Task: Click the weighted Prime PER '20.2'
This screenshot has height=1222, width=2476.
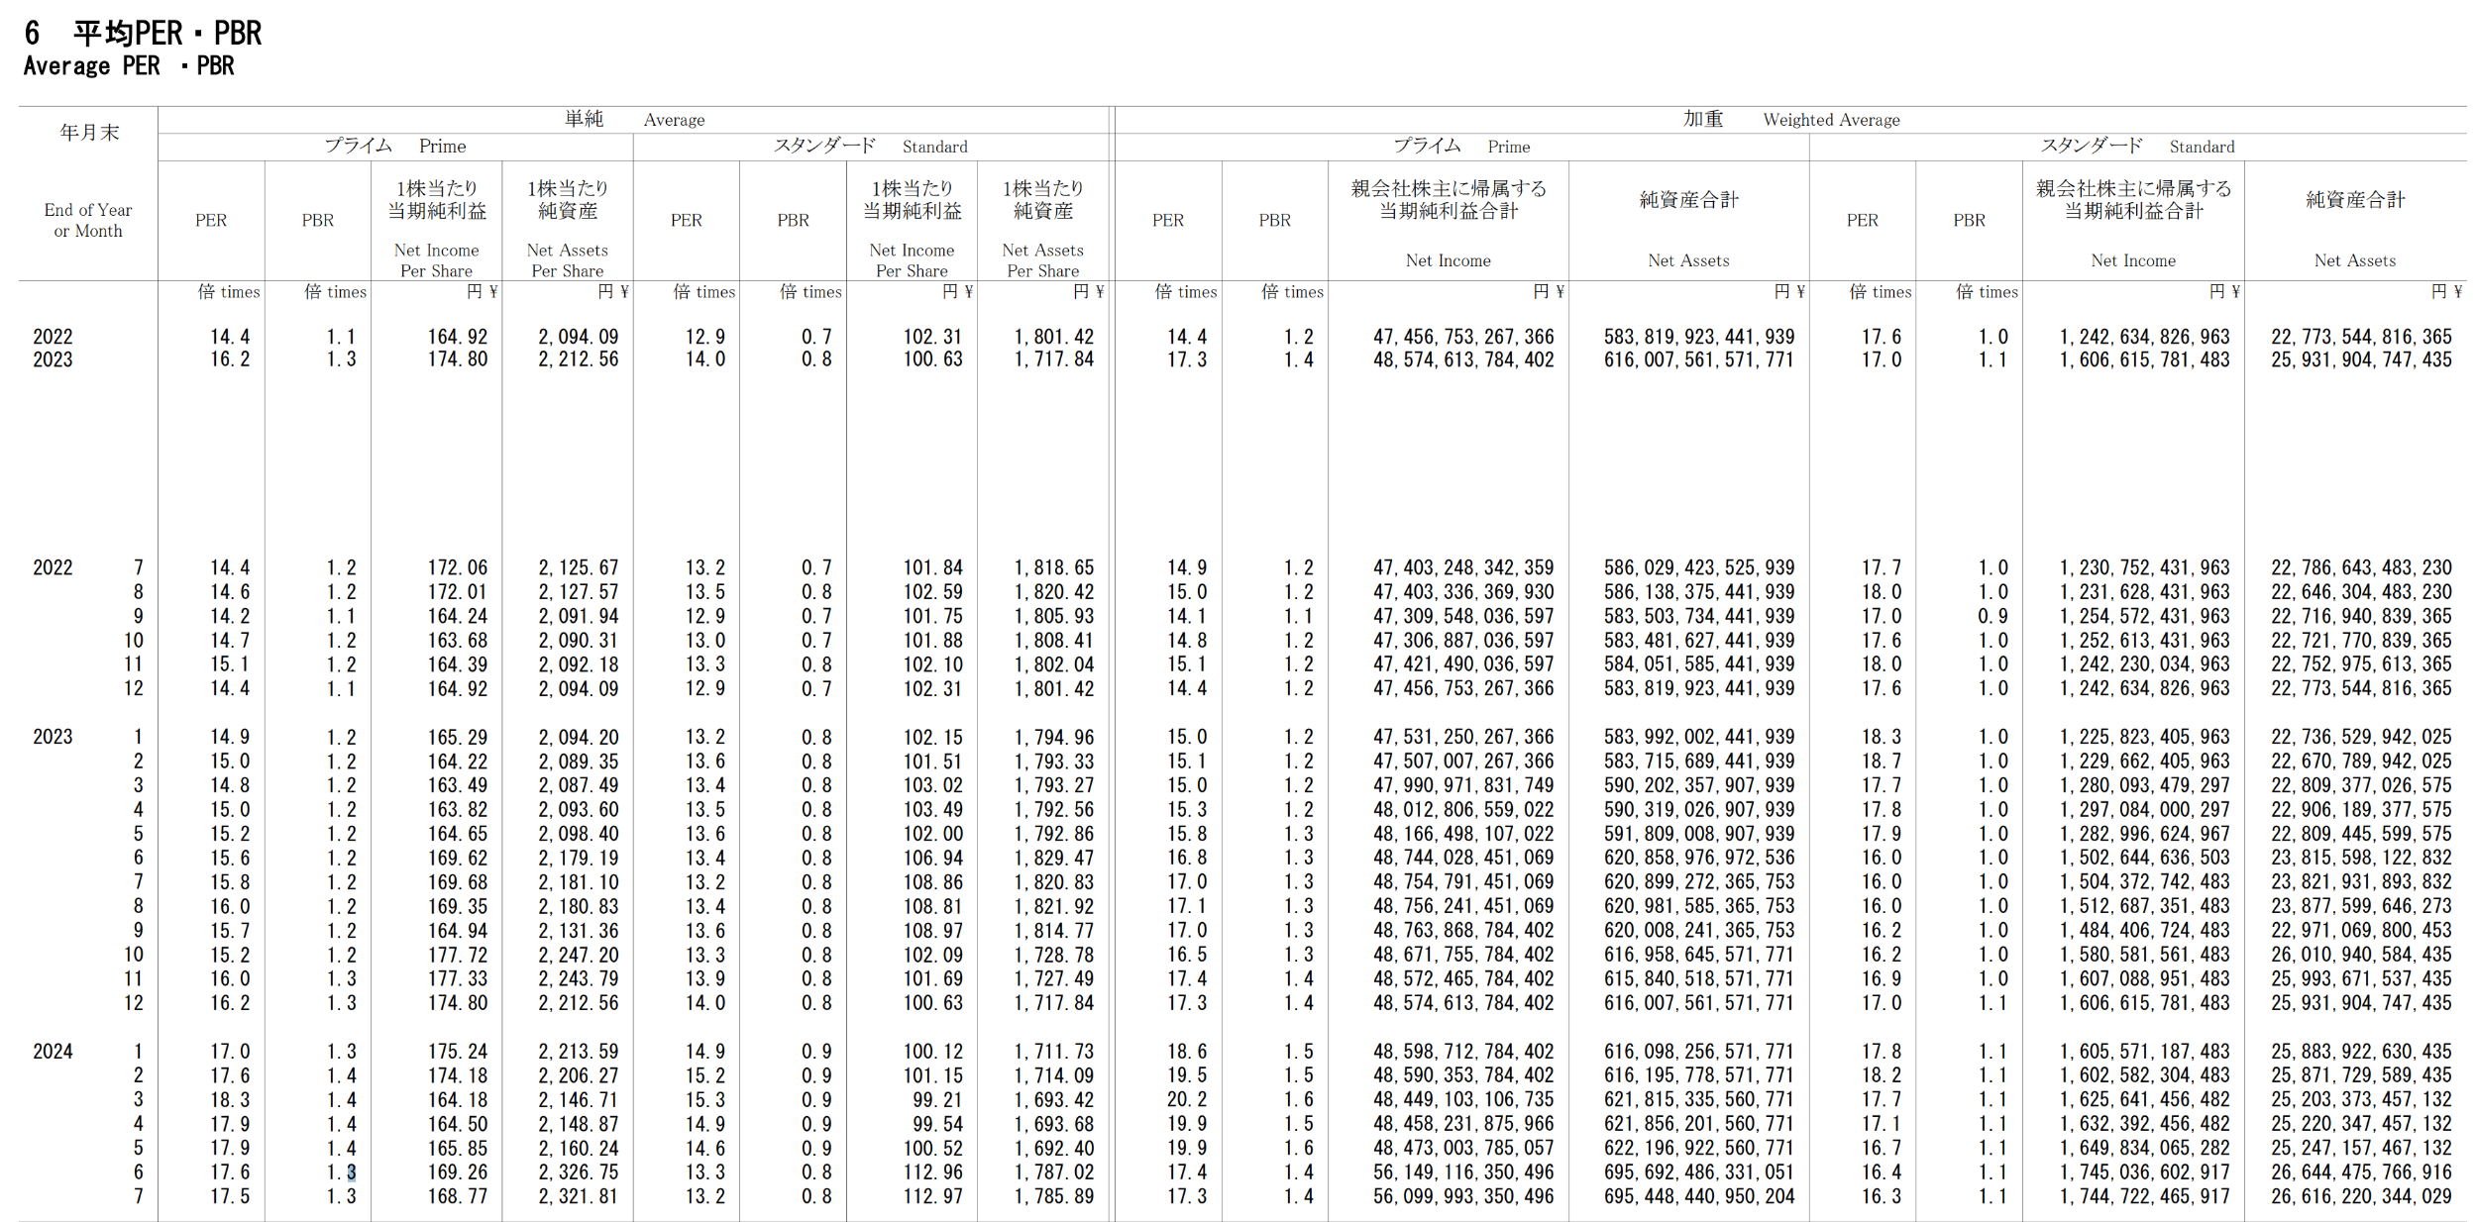Action: [x=1187, y=1100]
